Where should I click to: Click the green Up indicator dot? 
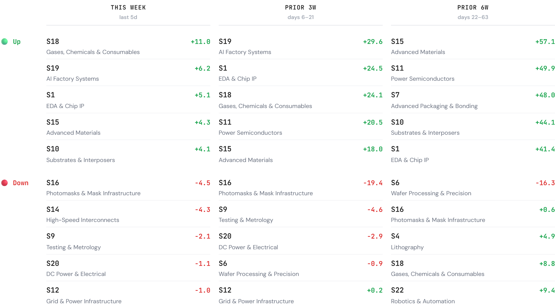click(x=4, y=42)
